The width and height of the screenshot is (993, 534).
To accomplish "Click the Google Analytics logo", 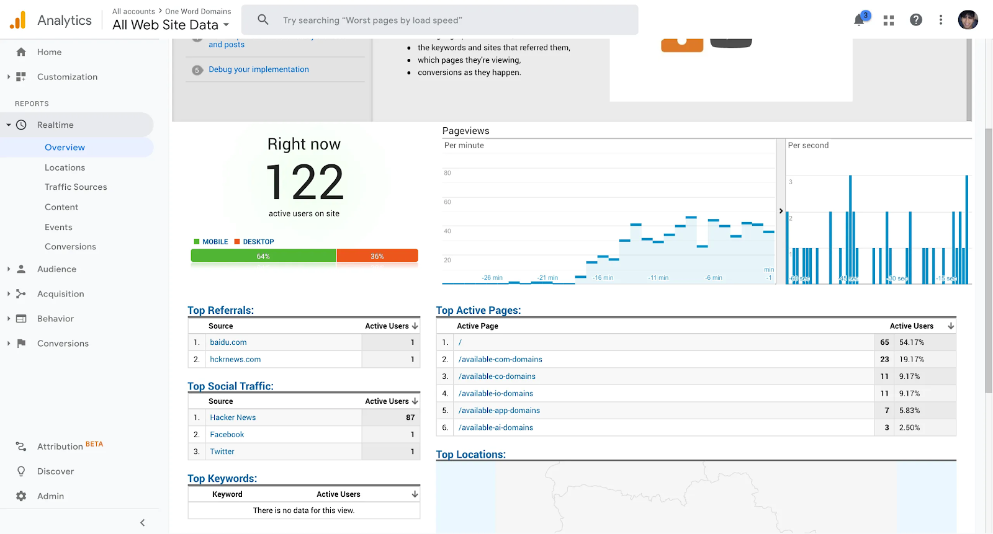I will tap(18, 20).
